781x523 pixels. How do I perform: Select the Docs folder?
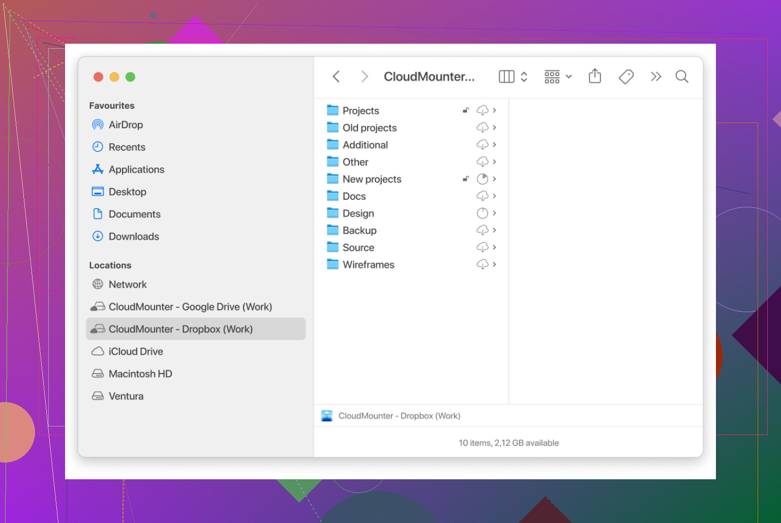[411, 196]
